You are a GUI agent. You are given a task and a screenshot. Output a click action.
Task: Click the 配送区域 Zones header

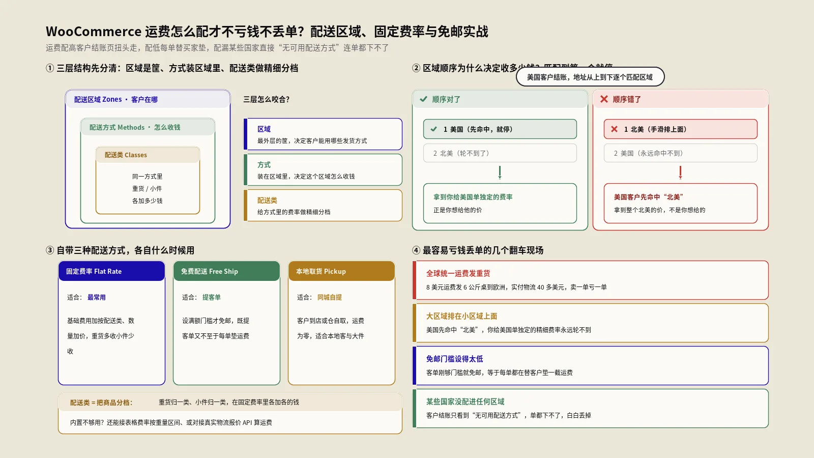tap(148, 99)
